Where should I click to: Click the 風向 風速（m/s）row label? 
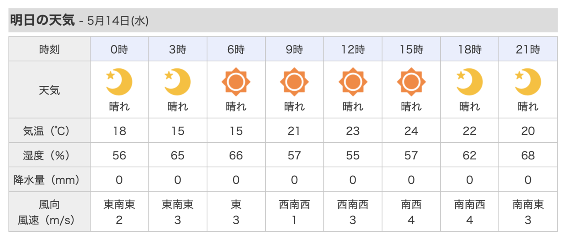[49, 212]
